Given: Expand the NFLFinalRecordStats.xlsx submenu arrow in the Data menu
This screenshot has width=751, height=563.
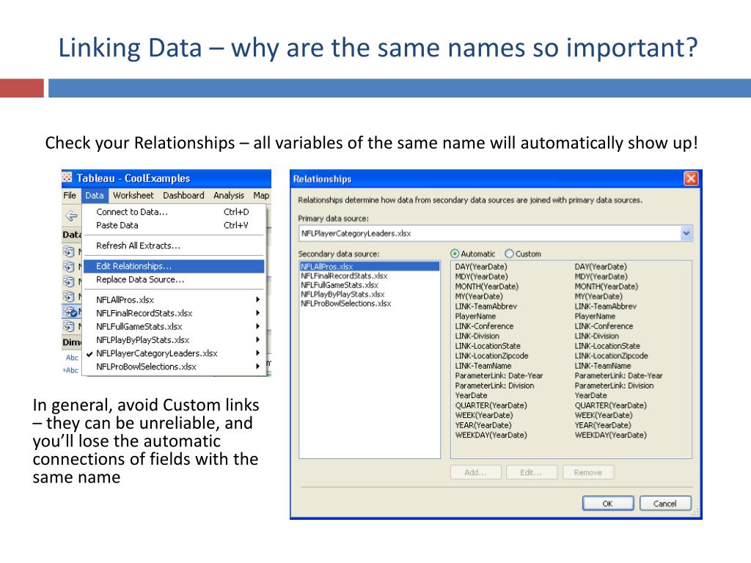Looking at the screenshot, I should tap(257, 313).
